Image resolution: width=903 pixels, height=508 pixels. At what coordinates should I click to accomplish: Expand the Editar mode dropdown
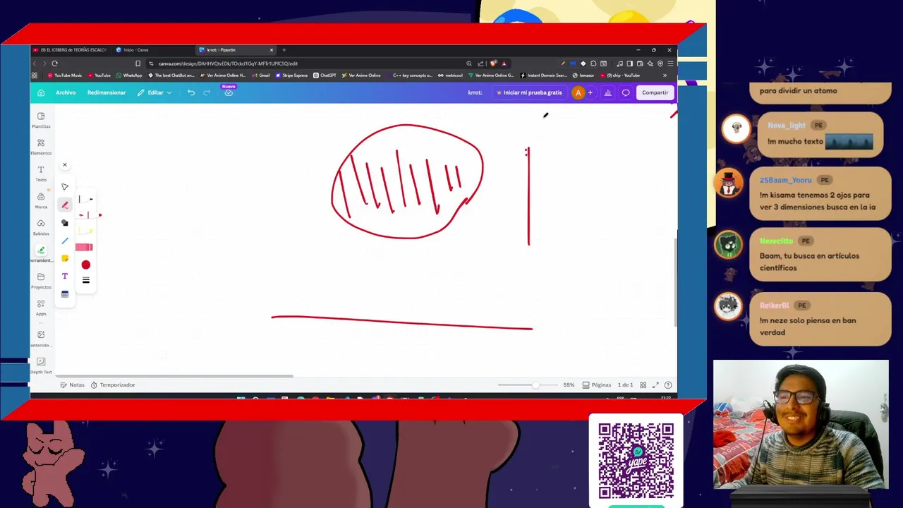coord(154,92)
